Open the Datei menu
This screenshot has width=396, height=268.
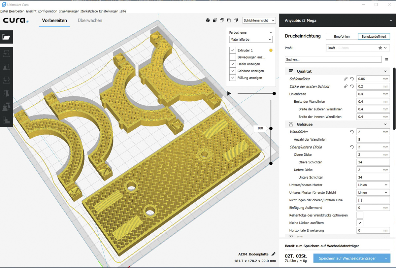(4, 11)
